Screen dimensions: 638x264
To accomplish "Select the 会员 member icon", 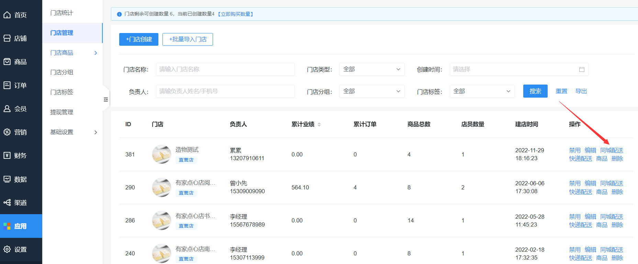I will coord(7,109).
